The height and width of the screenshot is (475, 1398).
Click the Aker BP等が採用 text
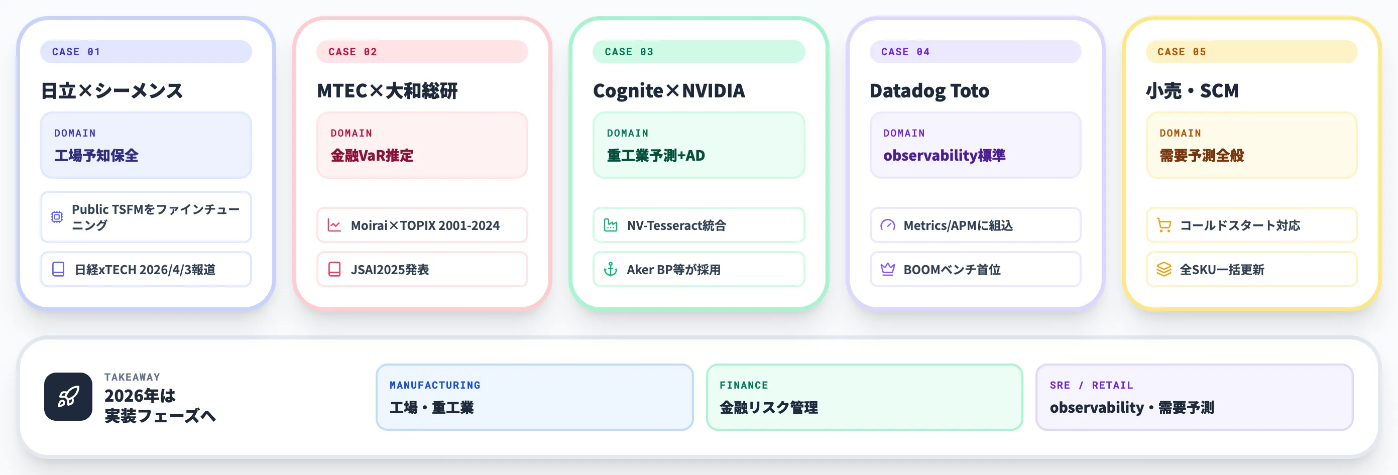pyautogui.click(x=673, y=269)
